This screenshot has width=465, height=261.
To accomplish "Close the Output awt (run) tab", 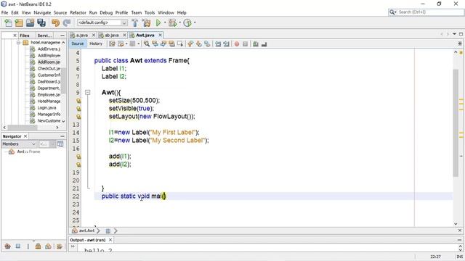I will click(x=110, y=240).
